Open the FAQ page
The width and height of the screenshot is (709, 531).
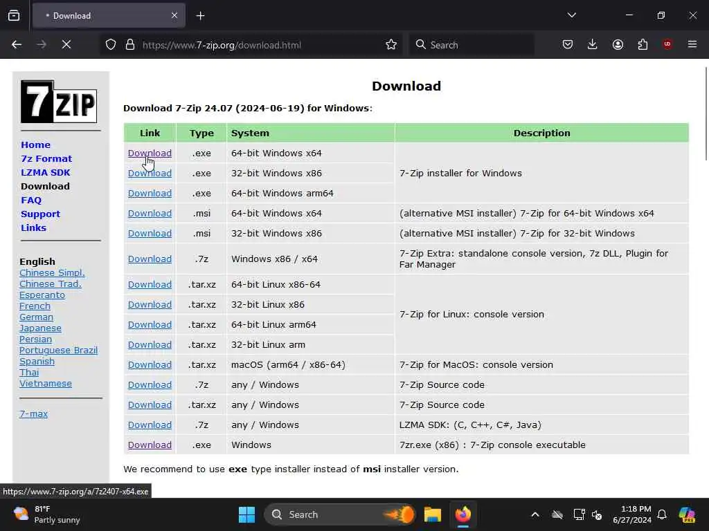31,201
